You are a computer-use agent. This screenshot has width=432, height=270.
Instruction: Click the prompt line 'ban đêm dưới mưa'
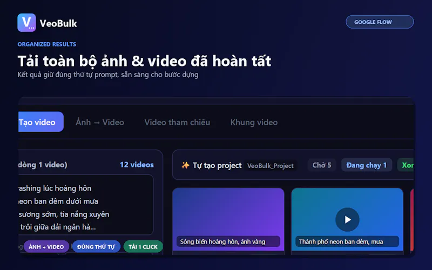[58, 201]
